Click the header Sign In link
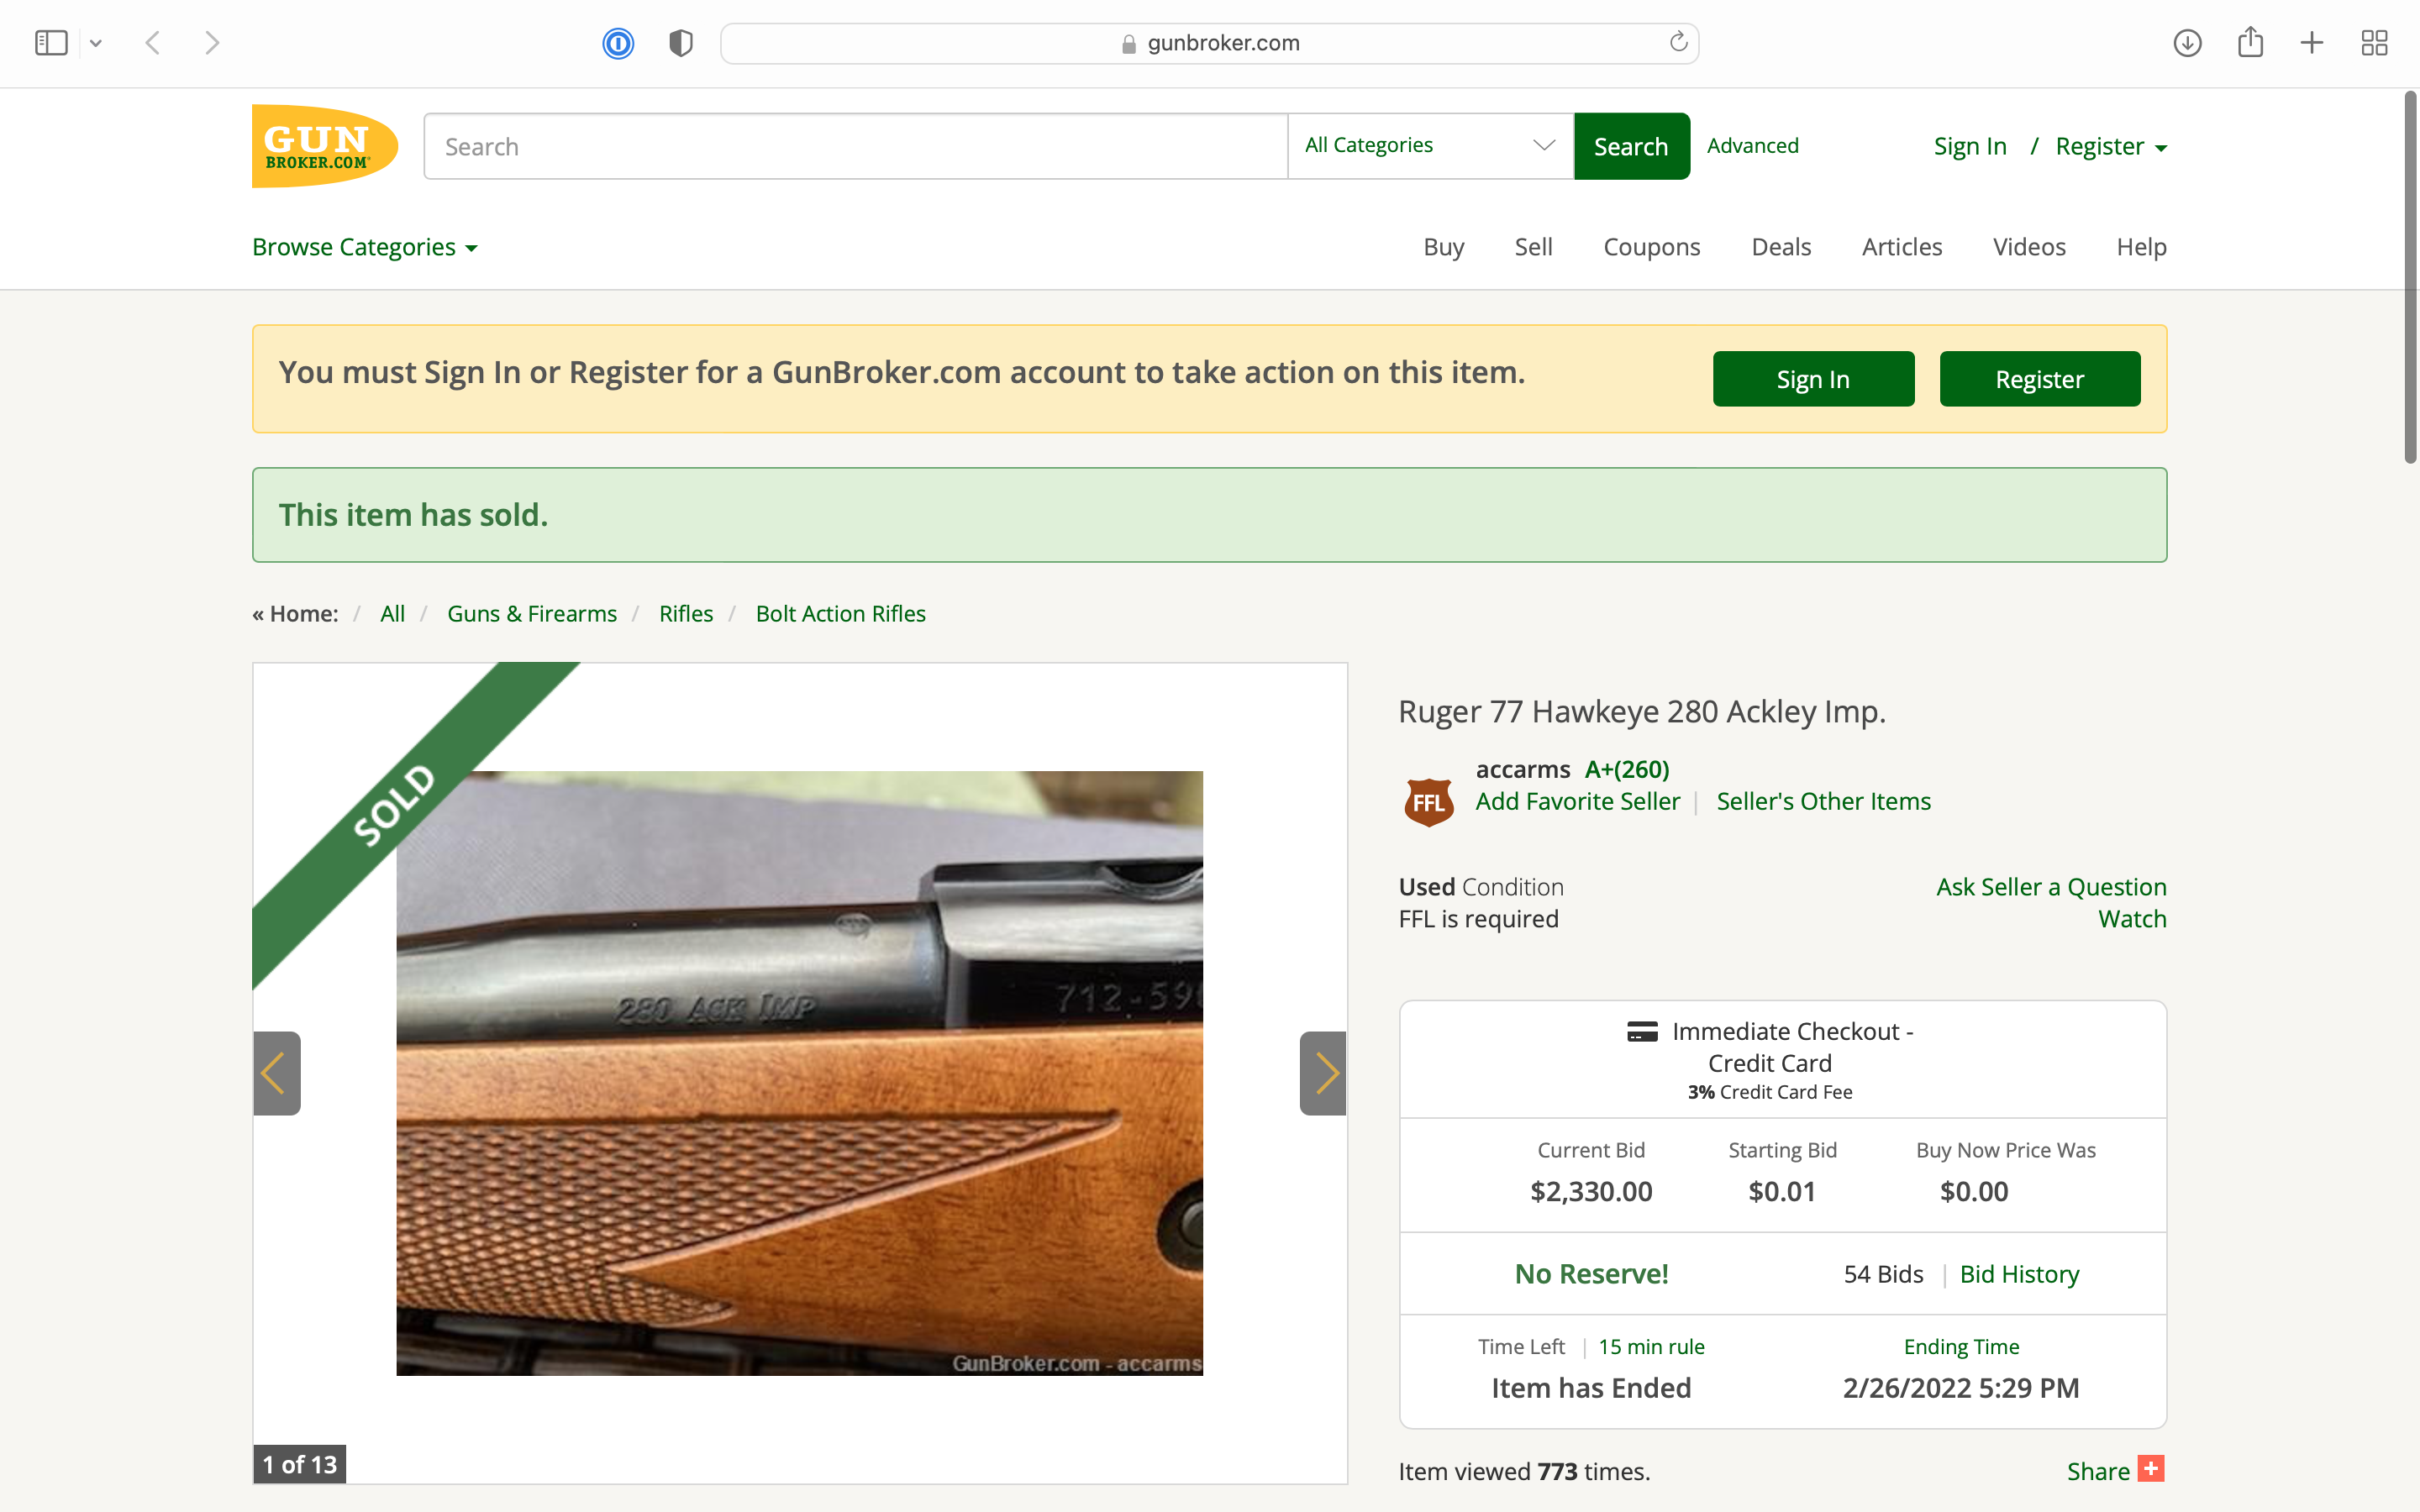Image resolution: width=2420 pixels, height=1512 pixels. 1969,146
